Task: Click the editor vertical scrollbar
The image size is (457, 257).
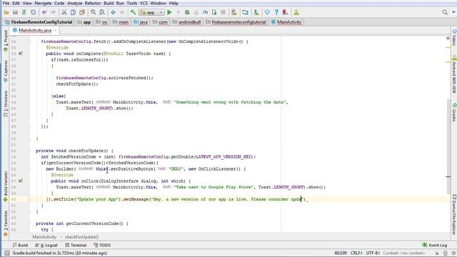Action: tap(448, 146)
